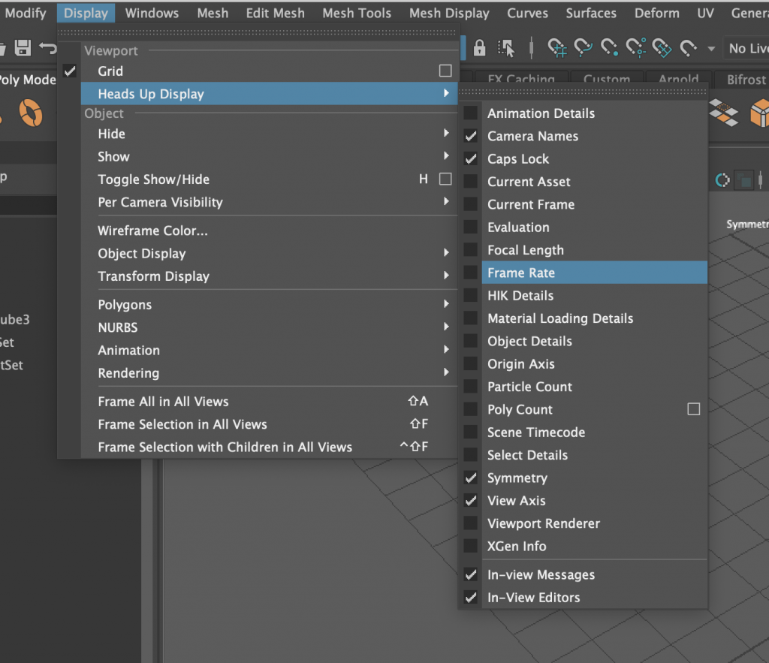
Task: Enable the Snap to curves tool
Action: pos(583,48)
